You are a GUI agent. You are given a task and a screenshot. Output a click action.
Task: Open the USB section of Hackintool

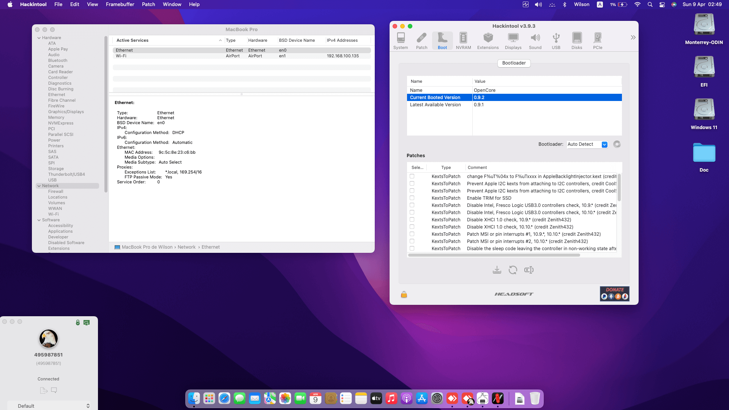(x=556, y=40)
